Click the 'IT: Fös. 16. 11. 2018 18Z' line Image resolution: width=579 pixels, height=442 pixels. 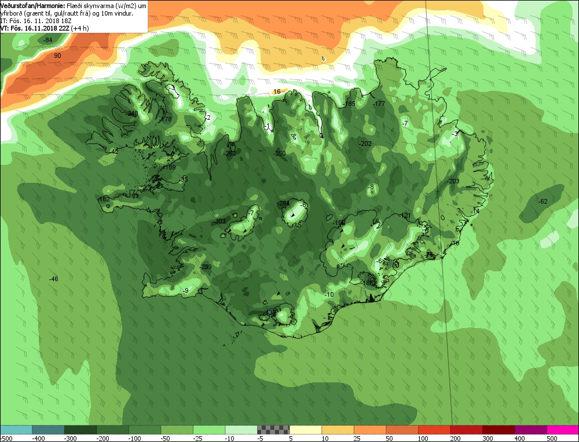[36, 21]
